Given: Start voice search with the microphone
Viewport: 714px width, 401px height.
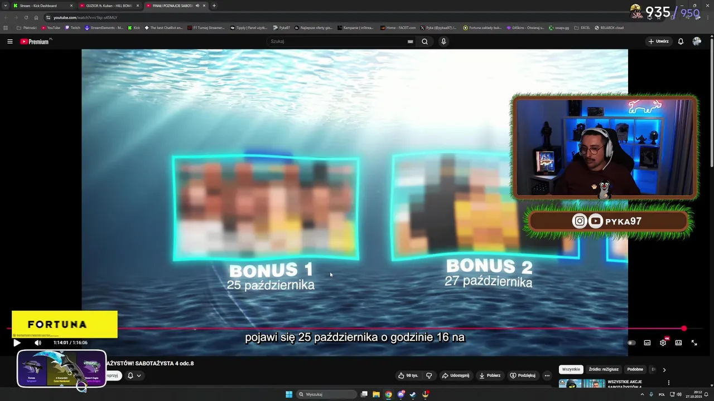Looking at the screenshot, I should point(443,41).
